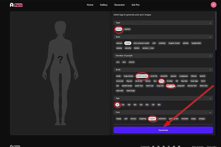
Task: Select the celebrity base tag
Action: pyautogui.click(x=162, y=43)
